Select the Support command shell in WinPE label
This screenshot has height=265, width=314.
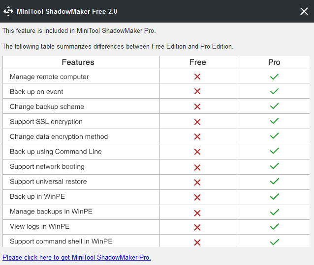point(61,241)
